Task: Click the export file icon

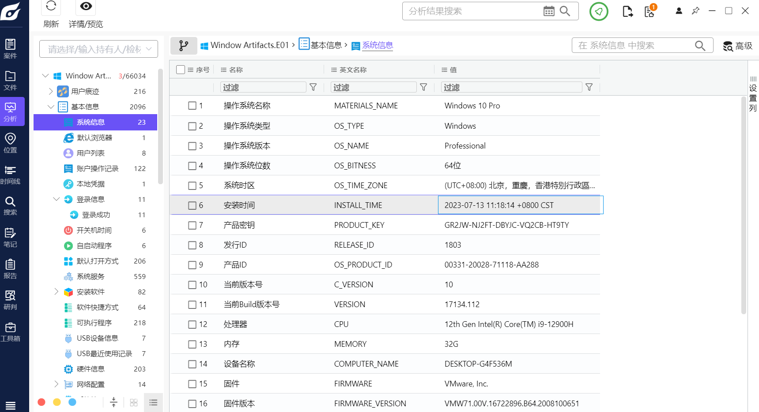Action: pos(627,11)
